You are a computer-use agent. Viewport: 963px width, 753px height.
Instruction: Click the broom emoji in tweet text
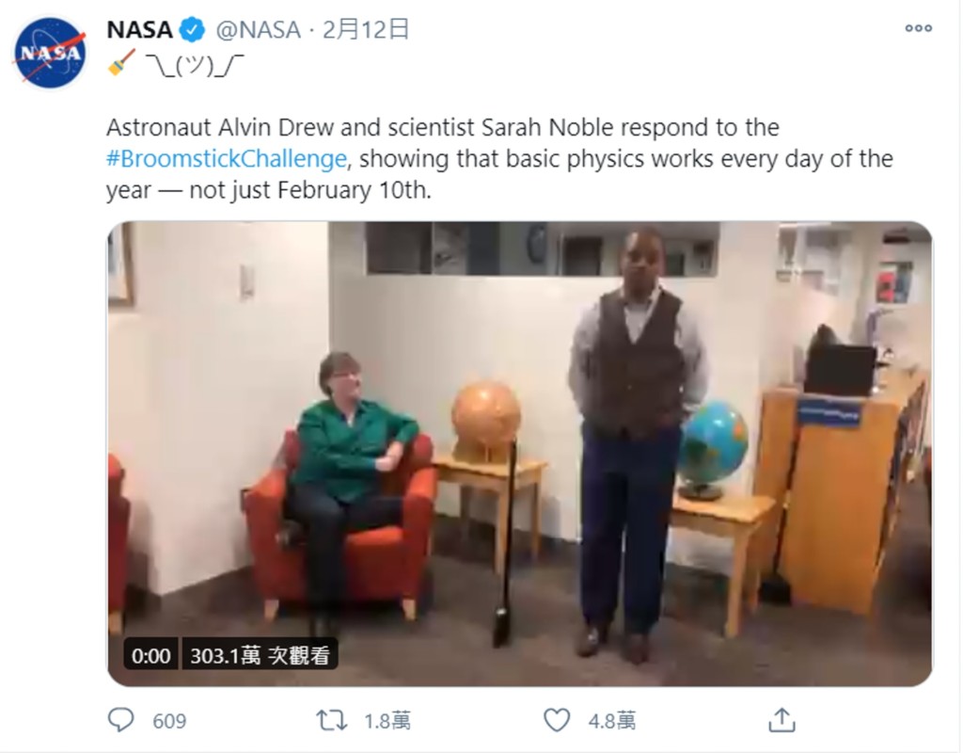click(x=121, y=63)
